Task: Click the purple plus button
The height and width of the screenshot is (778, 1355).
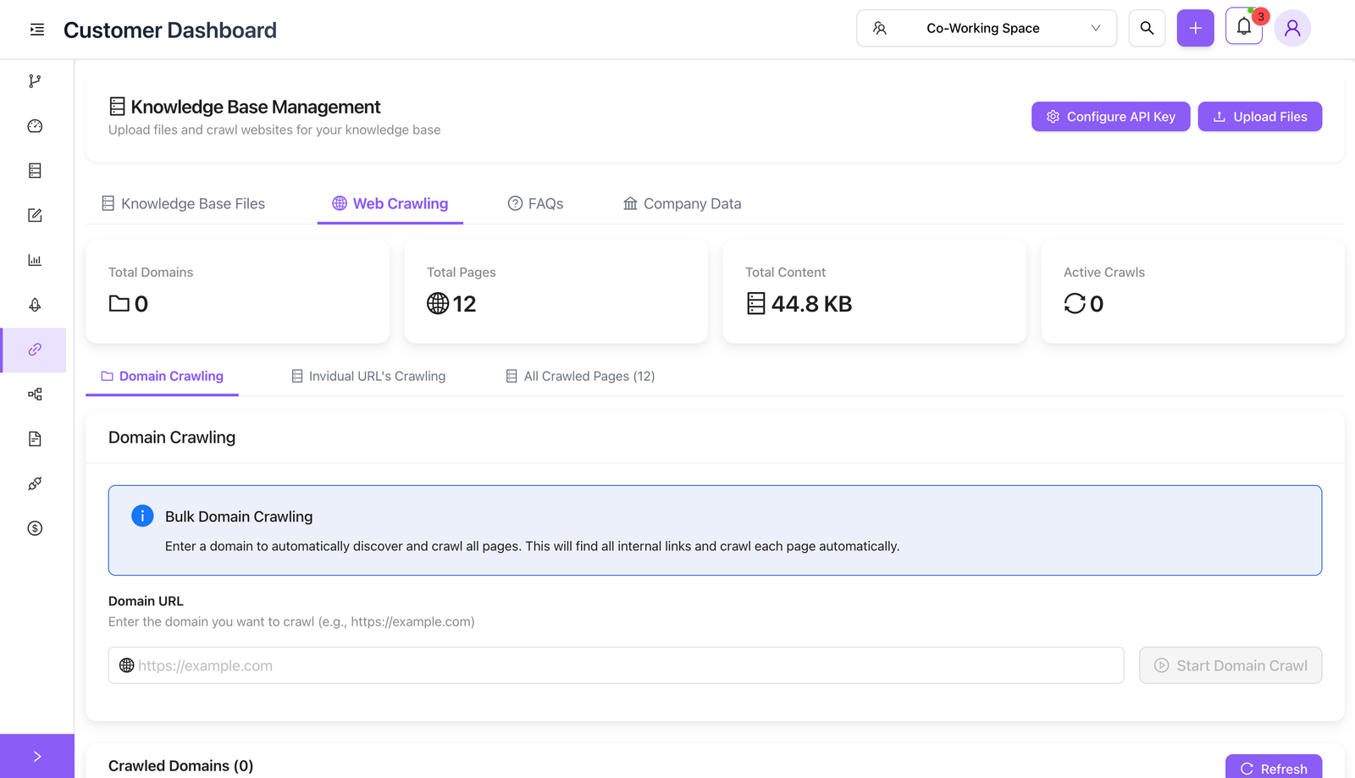Action: click(x=1195, y=28)
